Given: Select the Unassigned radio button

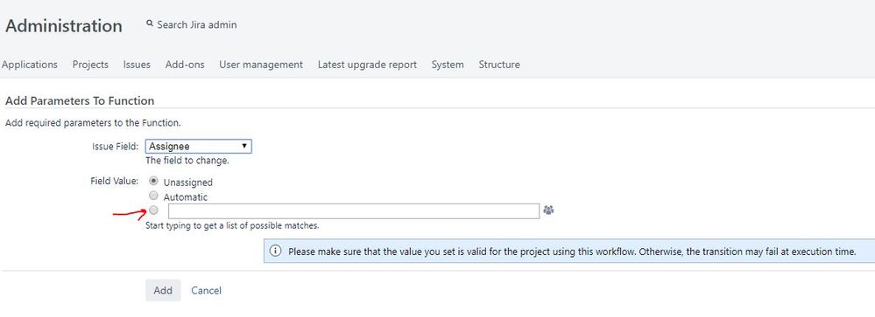Looking at the screenshot, I should [154, 182].
